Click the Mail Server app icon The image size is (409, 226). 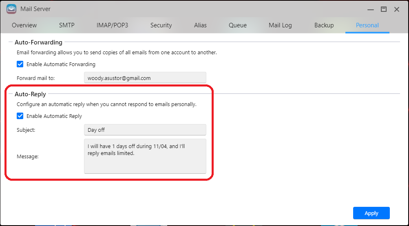click(x=11, y=9)
